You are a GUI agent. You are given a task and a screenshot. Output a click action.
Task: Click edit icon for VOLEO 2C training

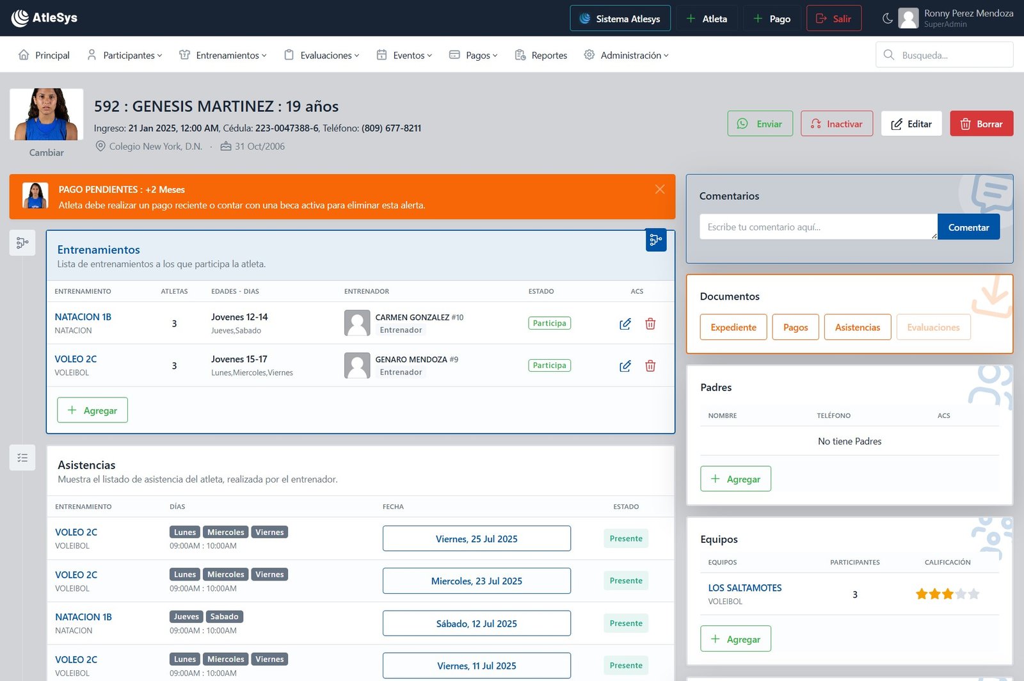click(625, 366)
